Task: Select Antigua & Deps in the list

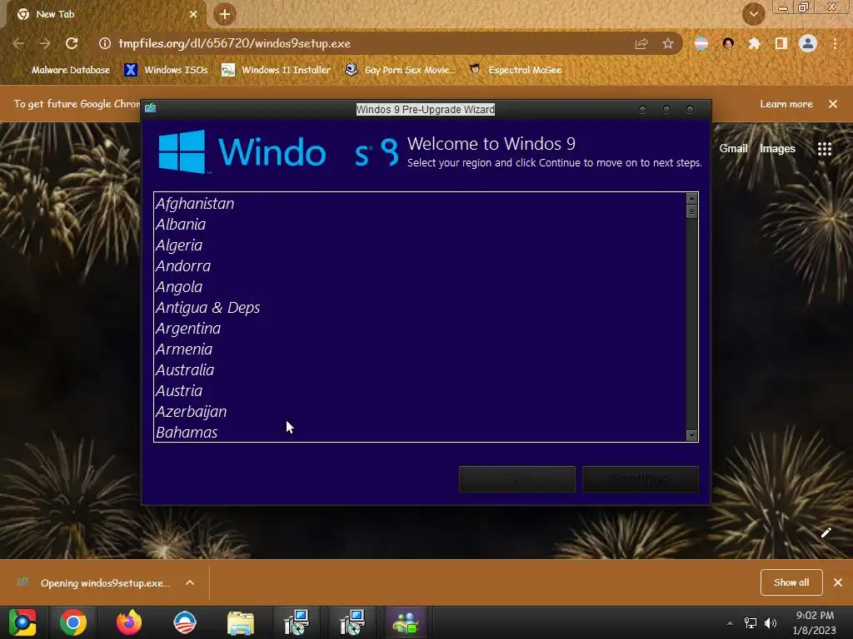Action: click(x=420, y=308)
